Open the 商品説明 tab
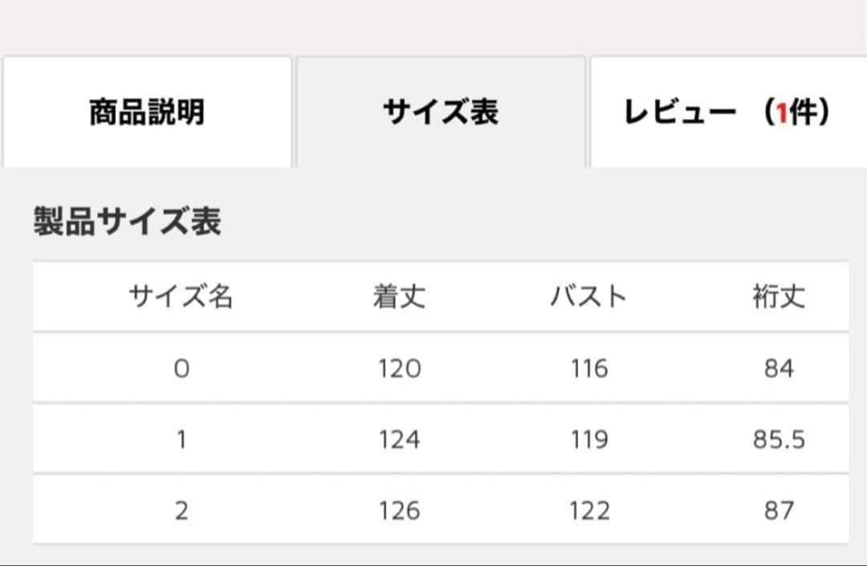 point(147,112)
